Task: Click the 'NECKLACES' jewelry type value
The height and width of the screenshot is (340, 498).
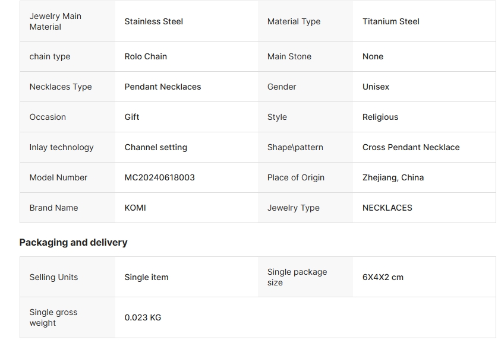Action: tap(387, 208)
